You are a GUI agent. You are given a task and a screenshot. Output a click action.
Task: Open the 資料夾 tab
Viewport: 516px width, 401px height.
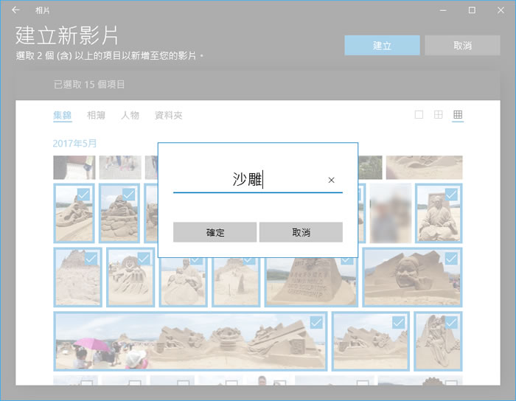tap(169, 116)
